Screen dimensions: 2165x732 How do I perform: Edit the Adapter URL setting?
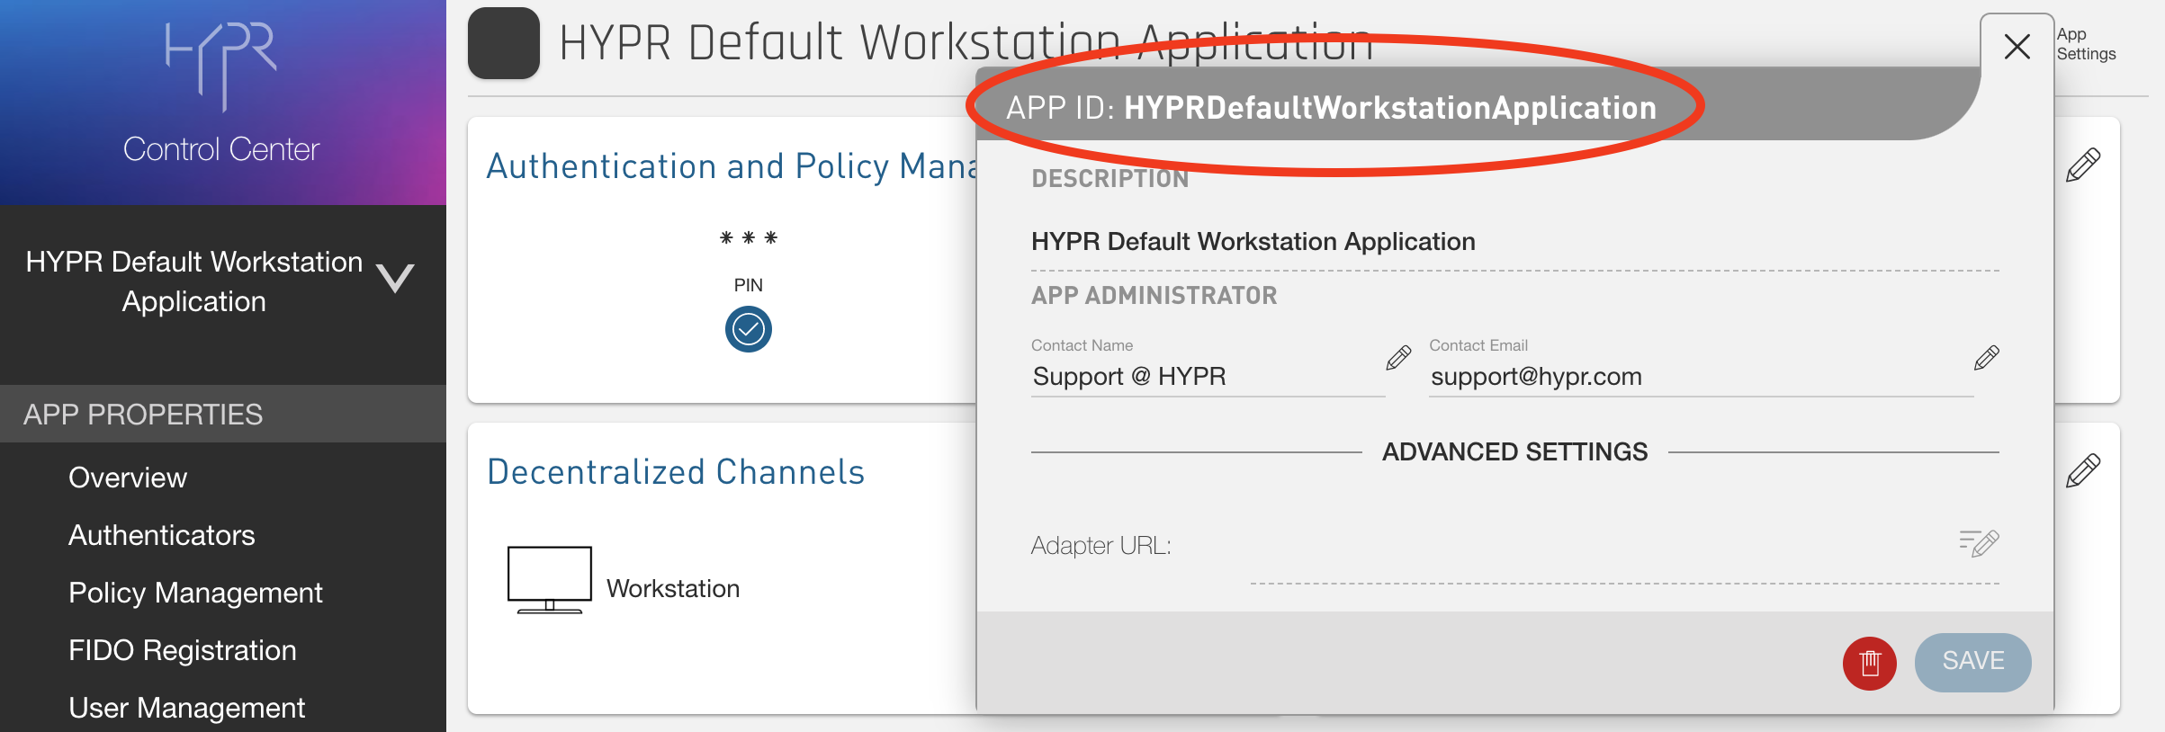tap(1979, 543)
